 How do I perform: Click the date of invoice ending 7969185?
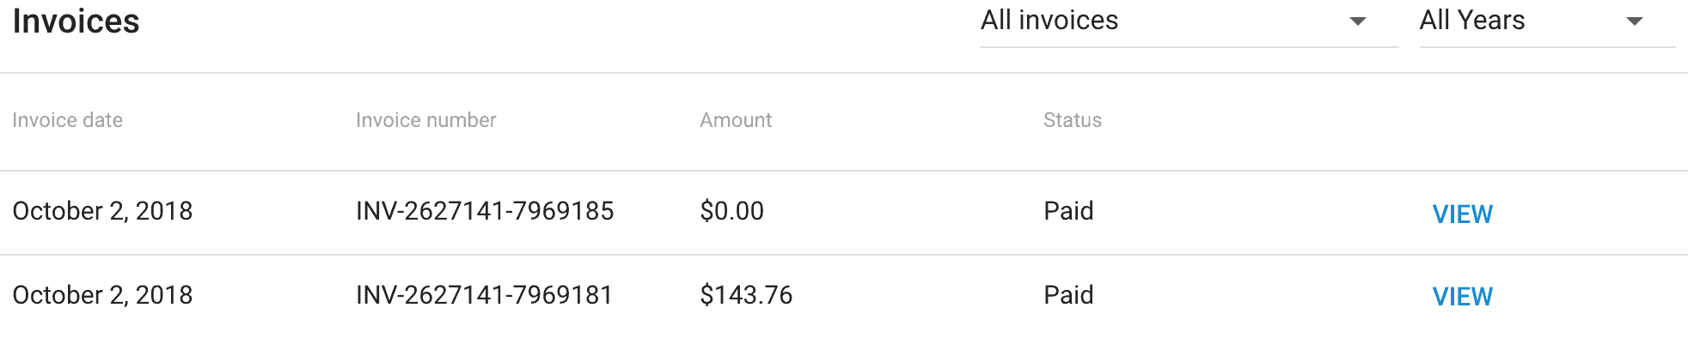102,211
